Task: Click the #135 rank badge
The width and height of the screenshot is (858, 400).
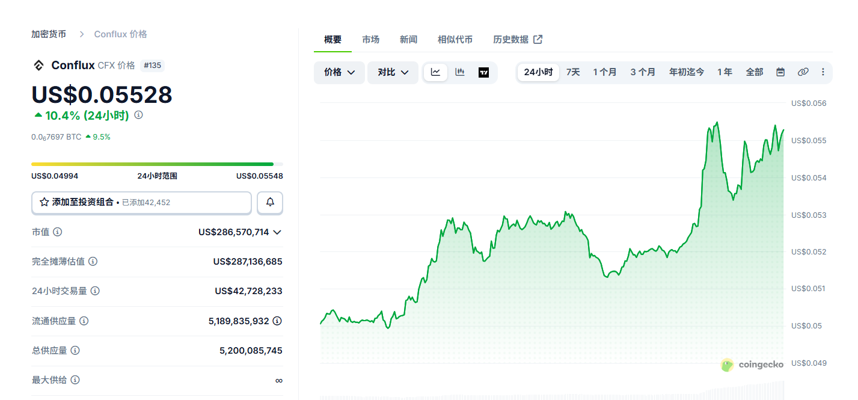Action: 152,66
